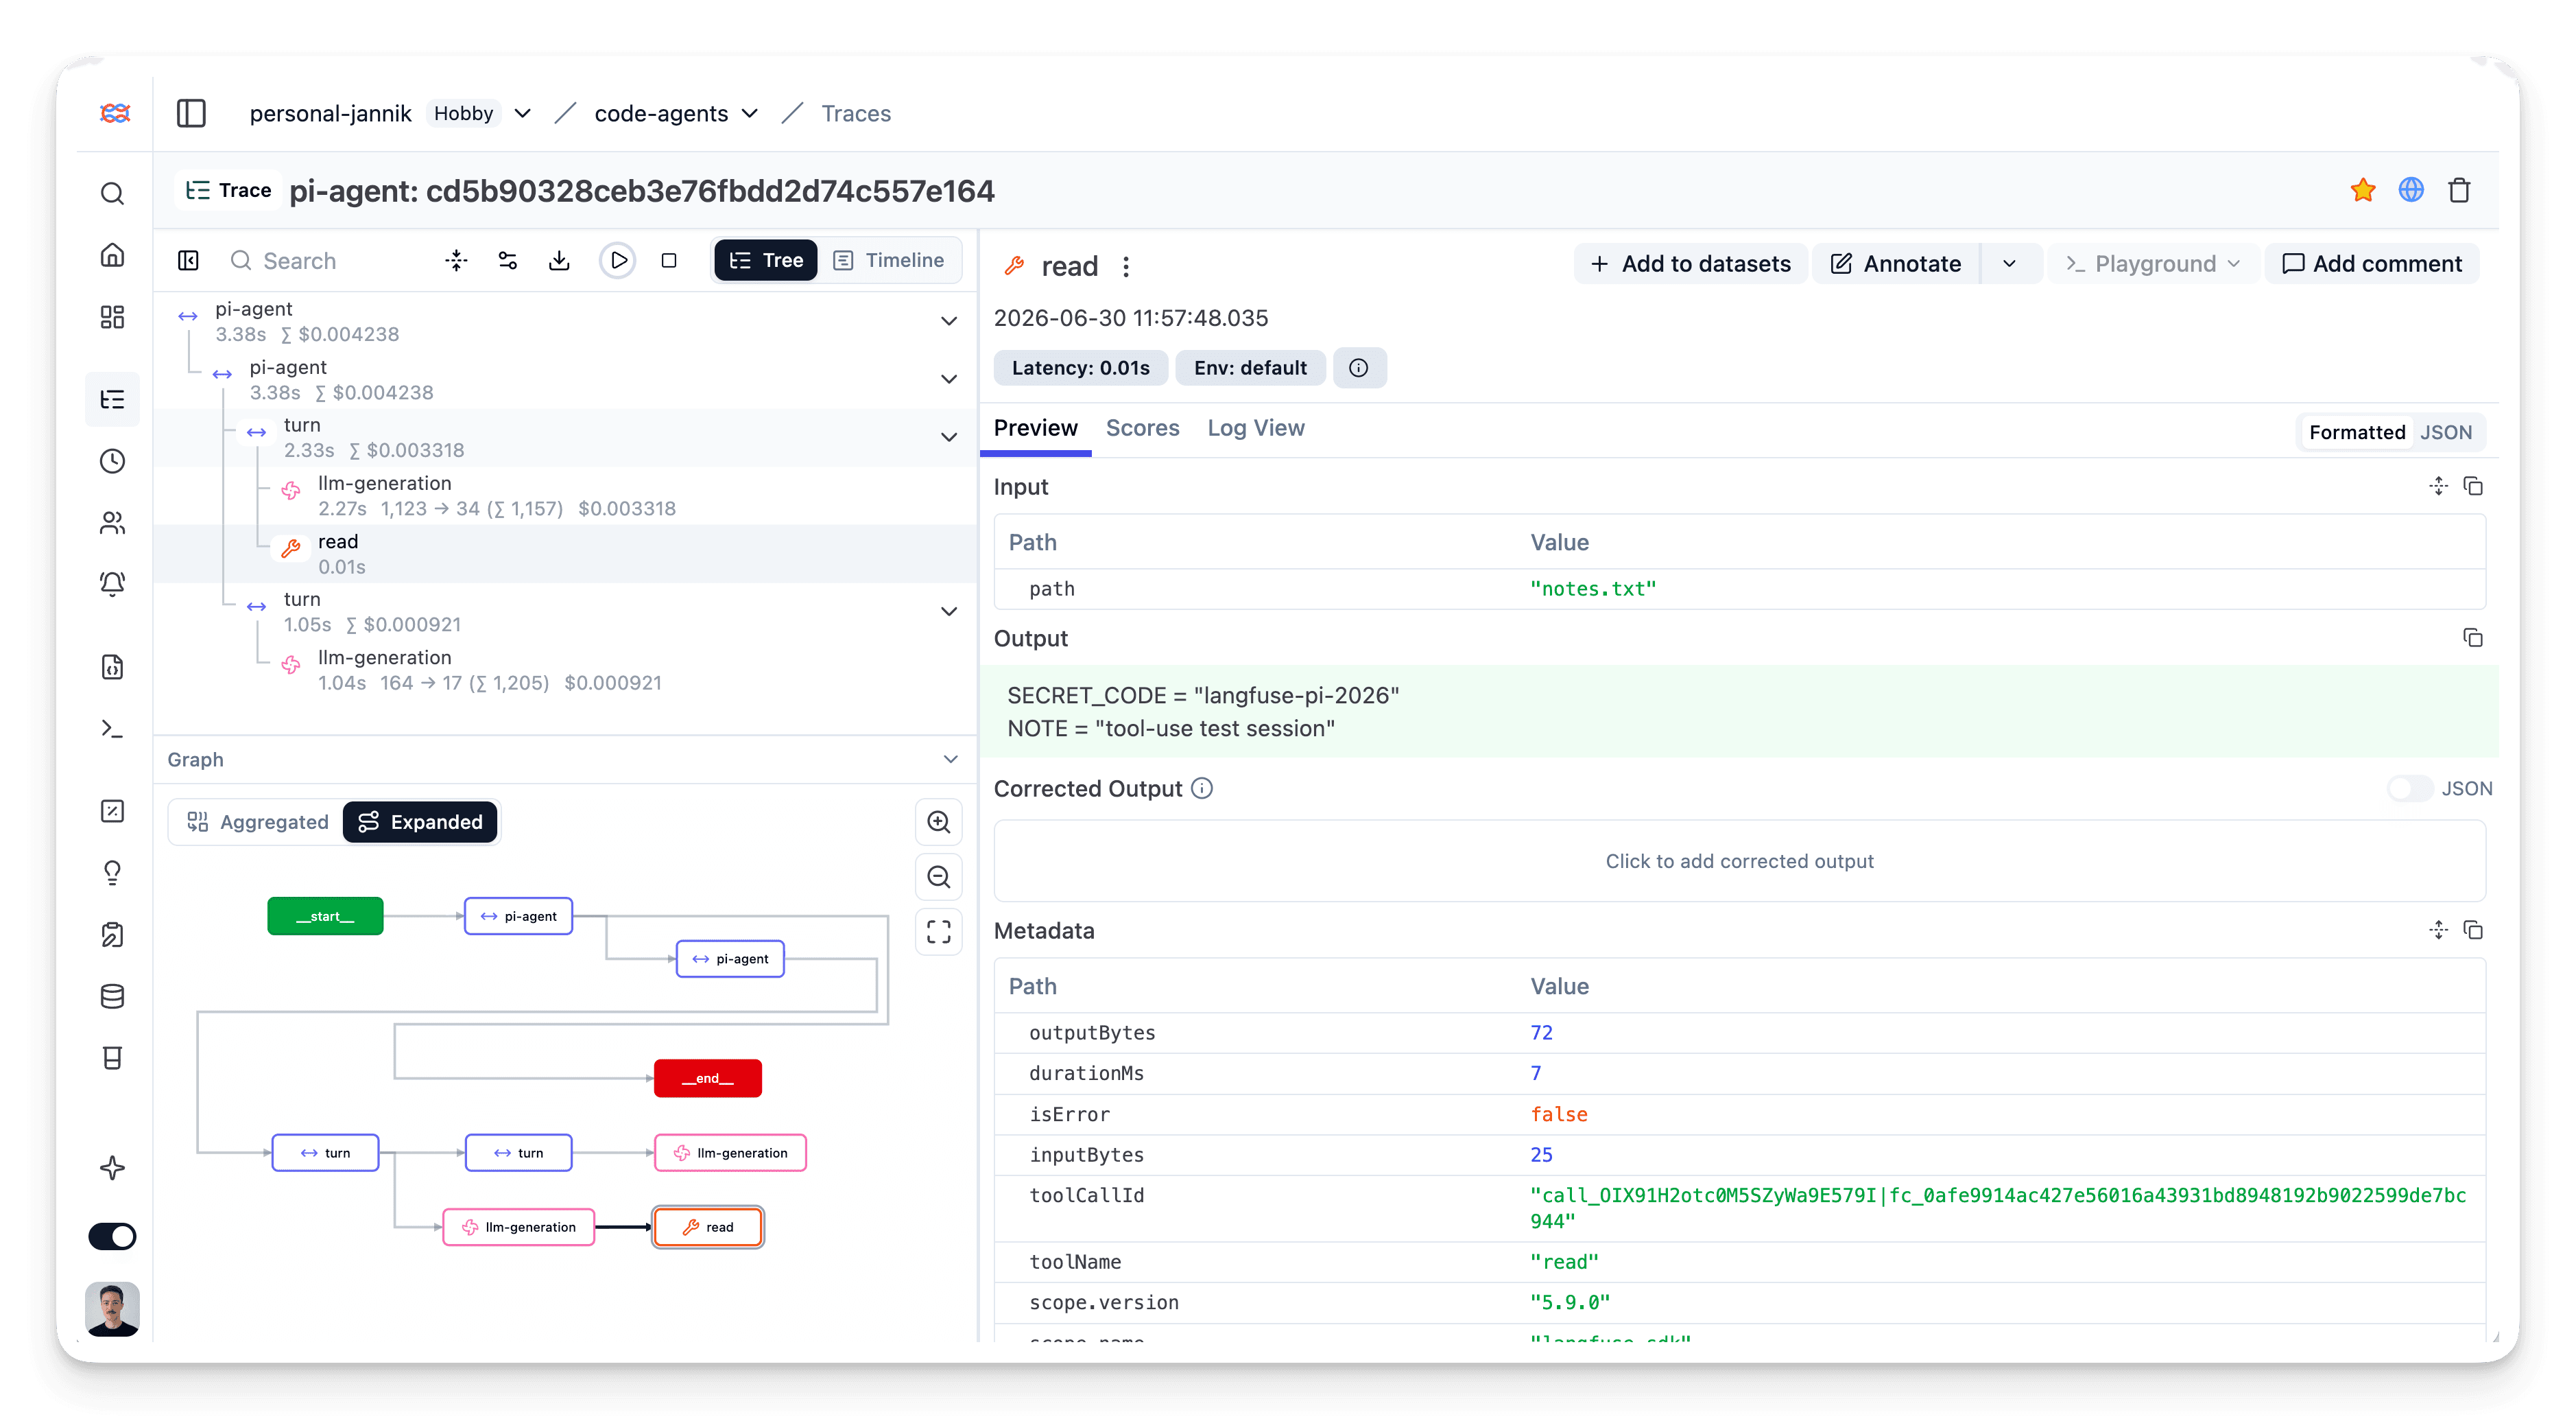Go to Home in the sidebar
The width and height of the screenshot is (2576, 1419).
click(113, 255)
